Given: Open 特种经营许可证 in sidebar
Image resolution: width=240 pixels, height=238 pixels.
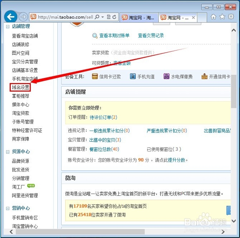Looking at the screenshot, I should (x=27, y=130).
